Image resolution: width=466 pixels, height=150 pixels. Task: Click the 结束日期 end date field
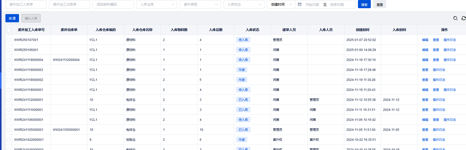(x=337, y=5)
